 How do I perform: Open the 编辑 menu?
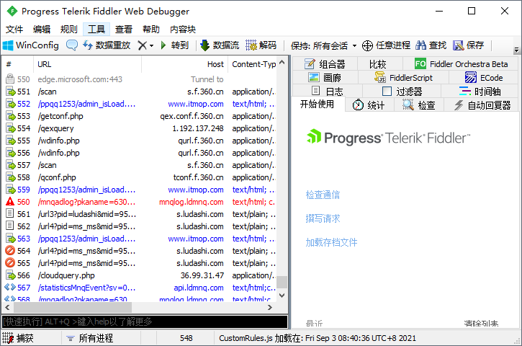click(42, 30)
